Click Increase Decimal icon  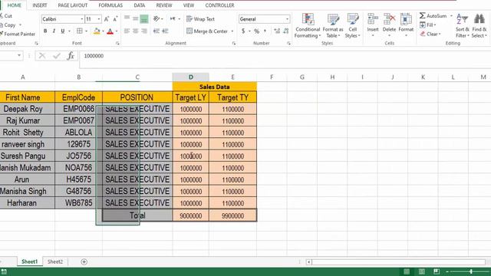coord(277,31)
